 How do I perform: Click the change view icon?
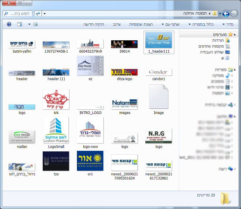35,24
